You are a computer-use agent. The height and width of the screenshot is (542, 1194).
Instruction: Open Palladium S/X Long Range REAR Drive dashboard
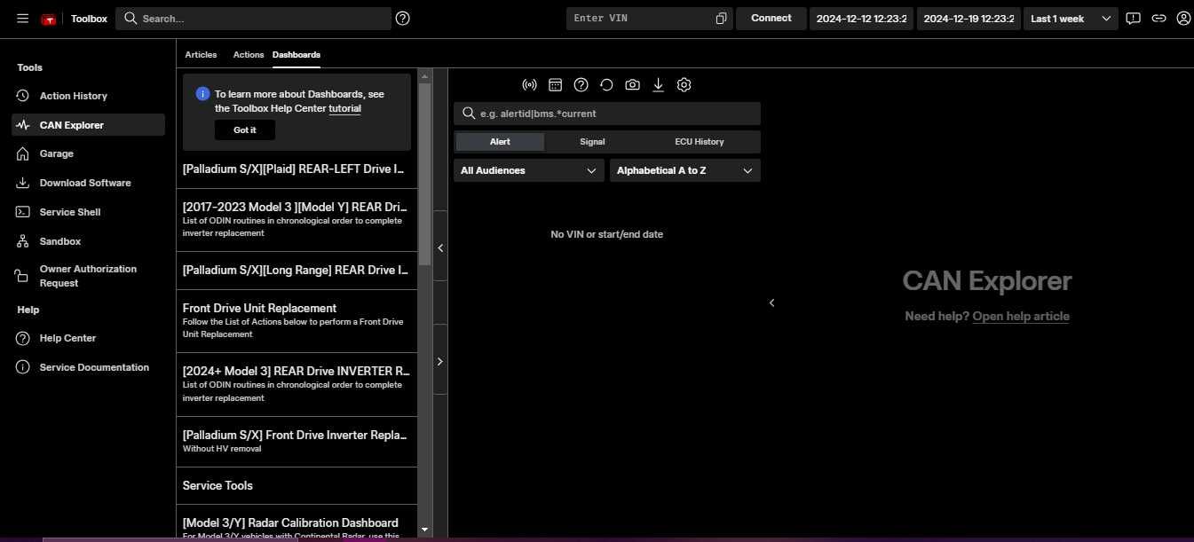[x=297, y=270]
